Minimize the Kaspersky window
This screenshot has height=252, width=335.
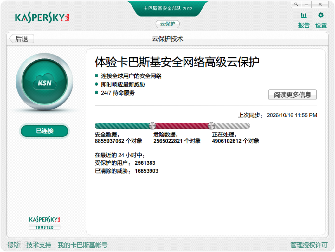point(306,4)
